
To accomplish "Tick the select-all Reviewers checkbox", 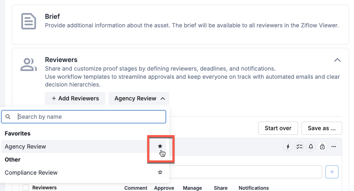I will point(26,188).
